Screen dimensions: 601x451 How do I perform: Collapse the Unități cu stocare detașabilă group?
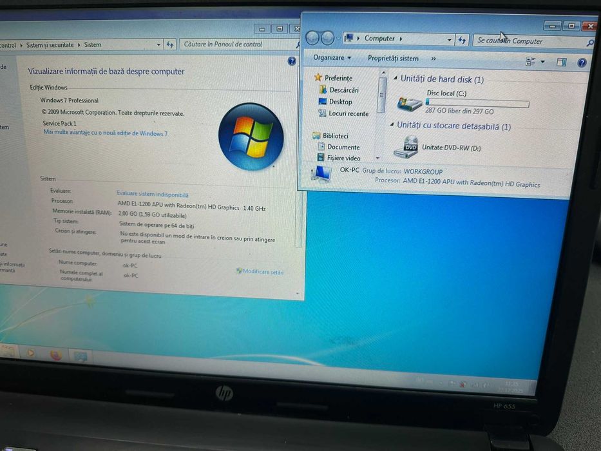392,124
